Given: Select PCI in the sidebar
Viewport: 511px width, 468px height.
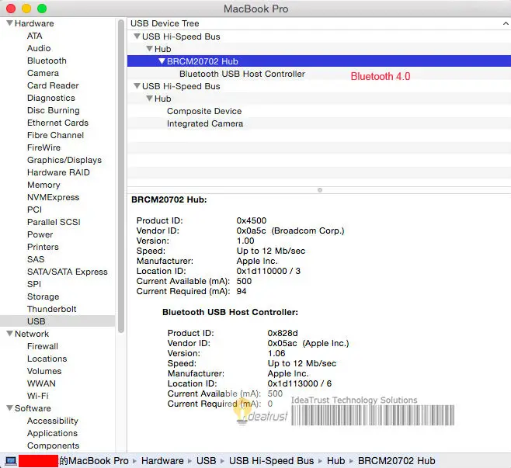Looking at the screenshot, I should click(x=34, y=210).
